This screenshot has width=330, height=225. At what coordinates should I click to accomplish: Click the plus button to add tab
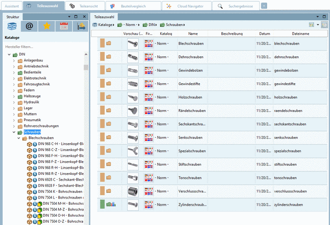point(264,6)
